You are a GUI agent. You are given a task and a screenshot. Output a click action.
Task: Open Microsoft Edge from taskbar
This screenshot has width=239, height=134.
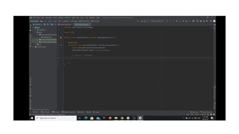(86, 118)
